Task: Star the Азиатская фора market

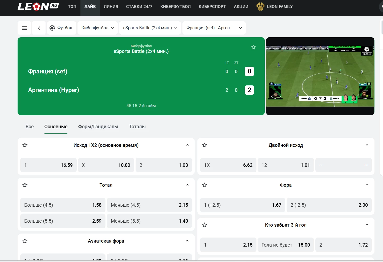Action: click(x=25, y=241)
